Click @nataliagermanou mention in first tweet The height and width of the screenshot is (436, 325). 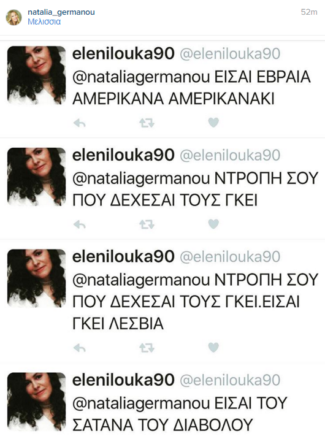[x=141, y=78]
